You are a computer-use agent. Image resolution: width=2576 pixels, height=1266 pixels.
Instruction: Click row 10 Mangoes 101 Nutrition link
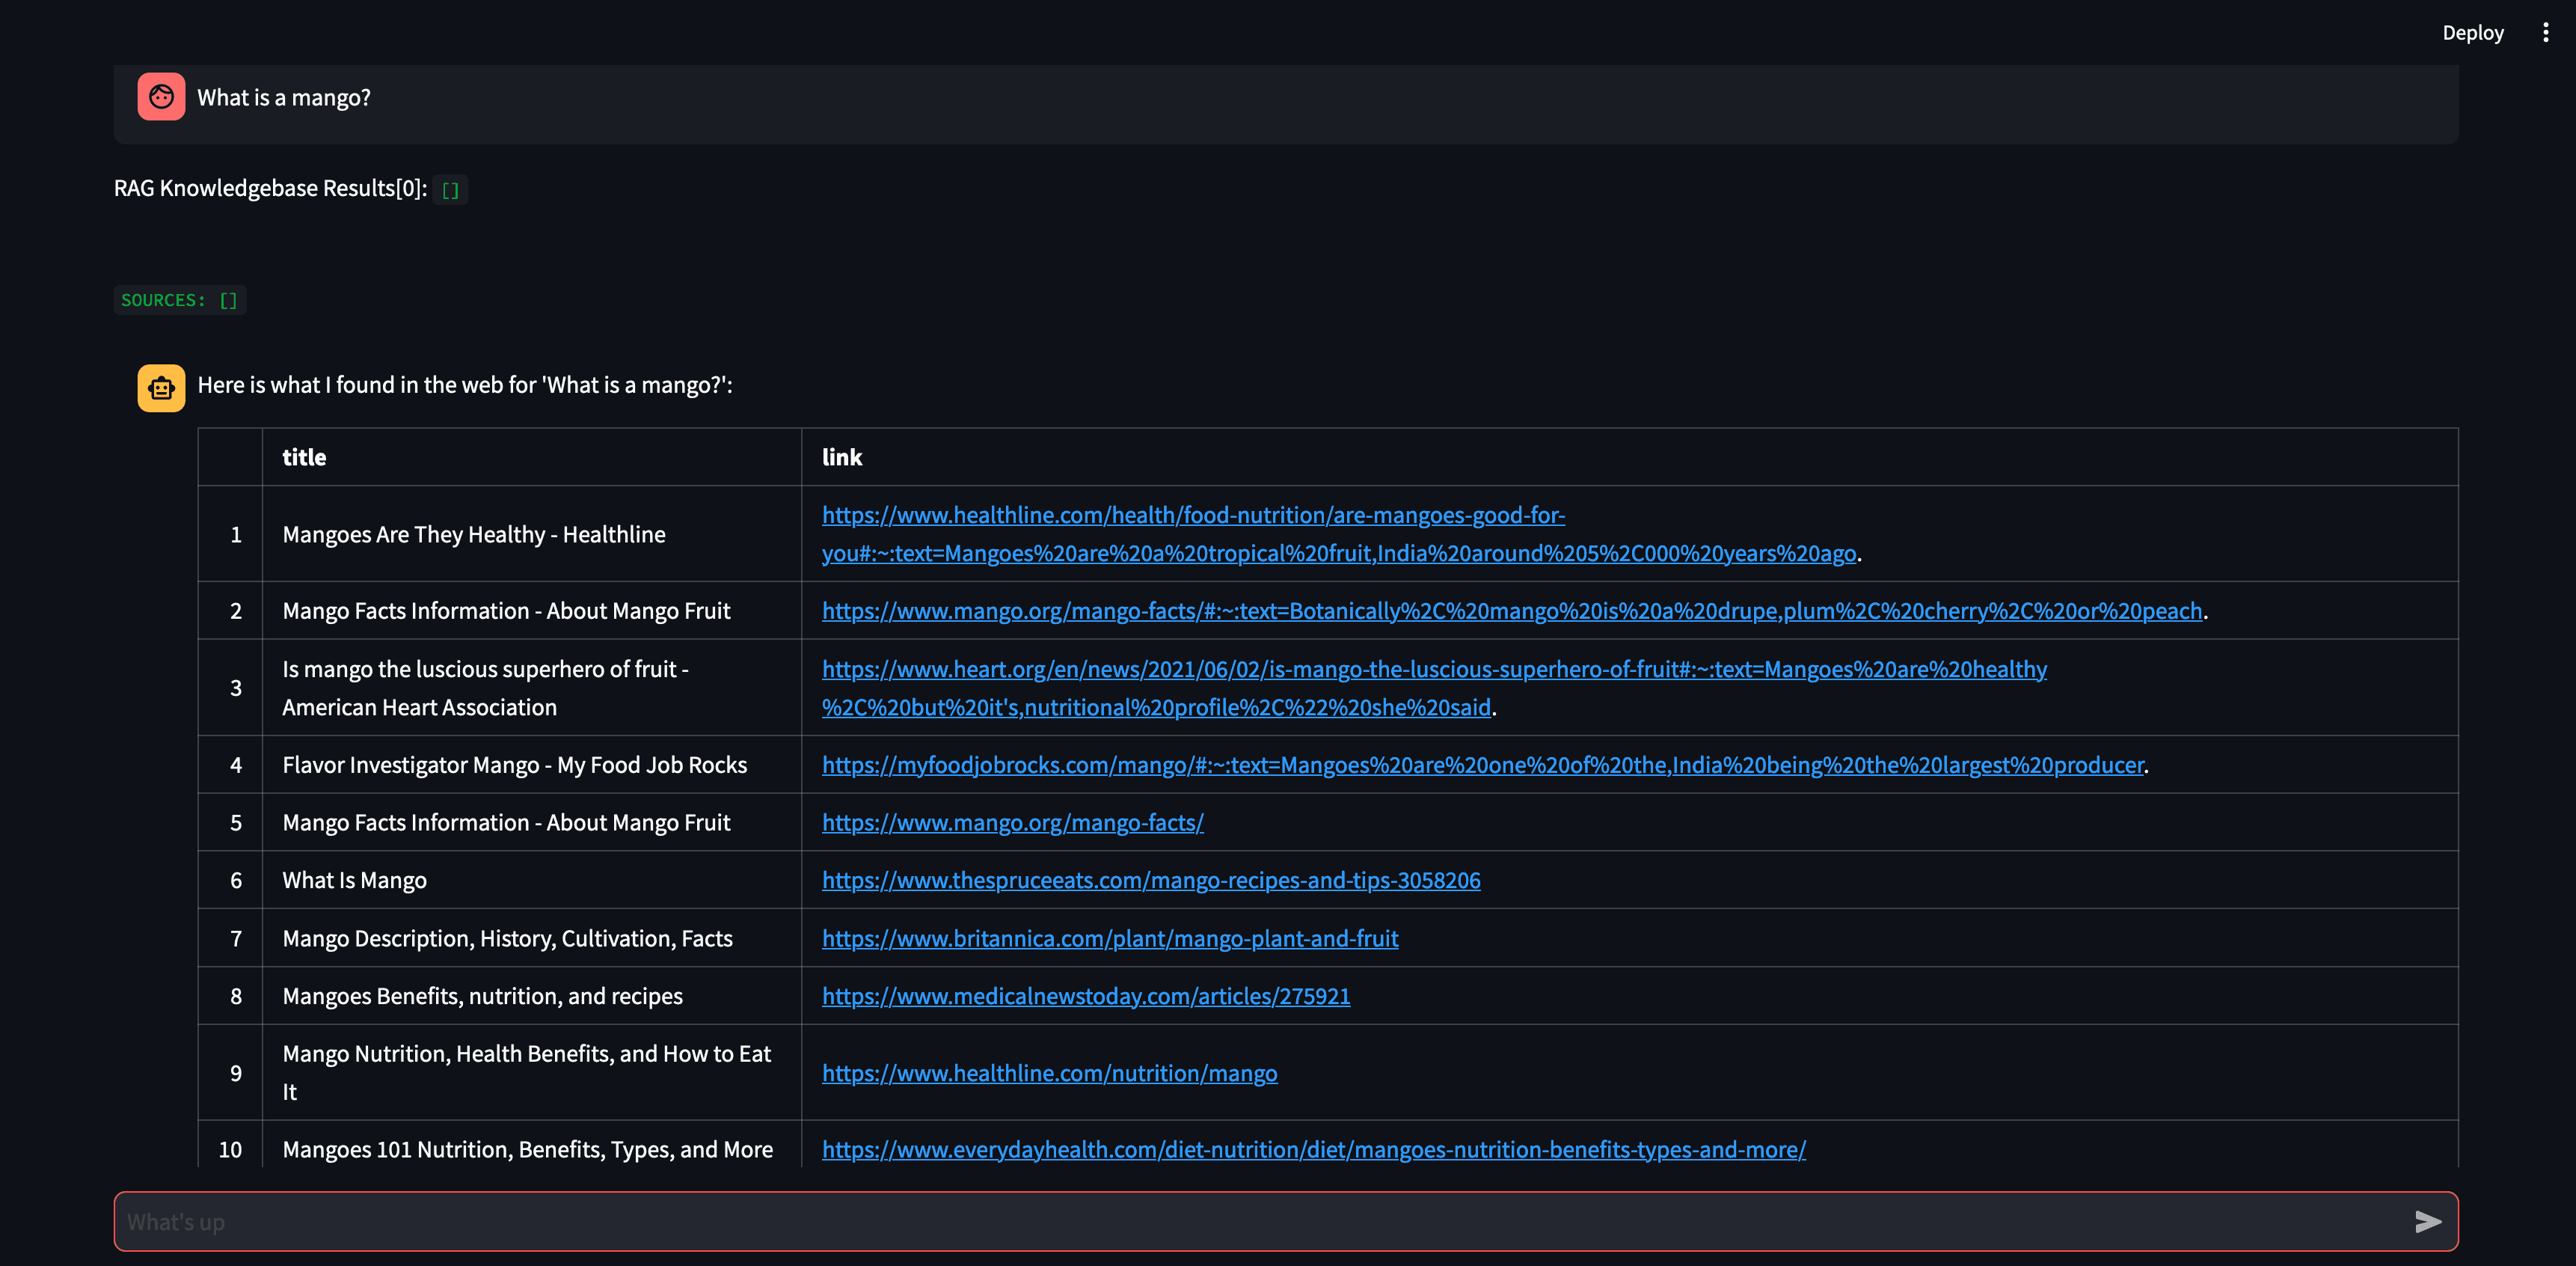tap(1314, 1148)
